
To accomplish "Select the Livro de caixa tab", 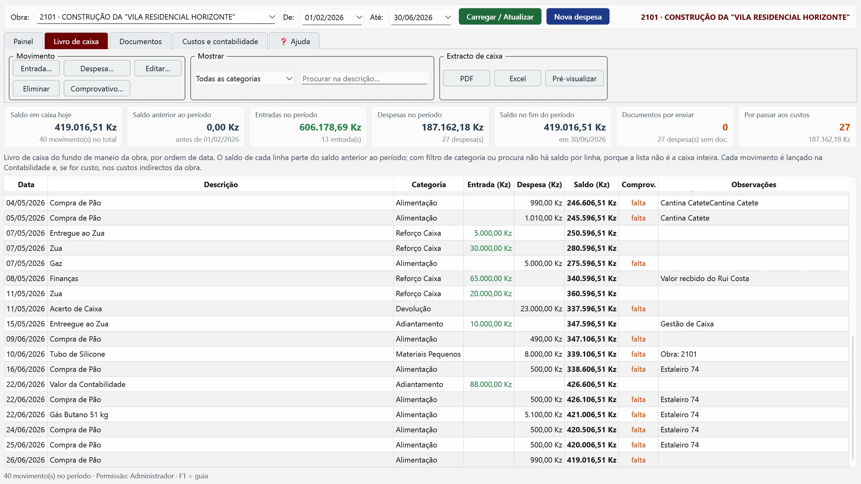I will point(76,41).
